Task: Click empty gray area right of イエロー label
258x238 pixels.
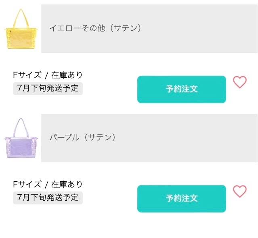Action: [x=199, y=29]
